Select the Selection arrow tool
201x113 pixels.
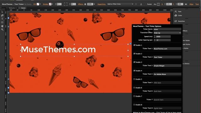(2, 12)
